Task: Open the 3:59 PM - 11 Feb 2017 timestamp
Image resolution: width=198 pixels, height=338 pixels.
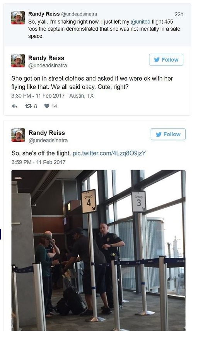Action: (38, 162)
